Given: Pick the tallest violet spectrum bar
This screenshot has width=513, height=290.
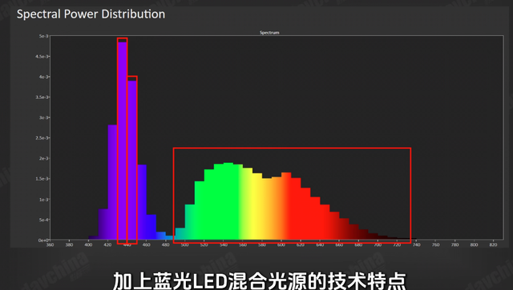Looking at the screenshot, I should click(123, 141).
